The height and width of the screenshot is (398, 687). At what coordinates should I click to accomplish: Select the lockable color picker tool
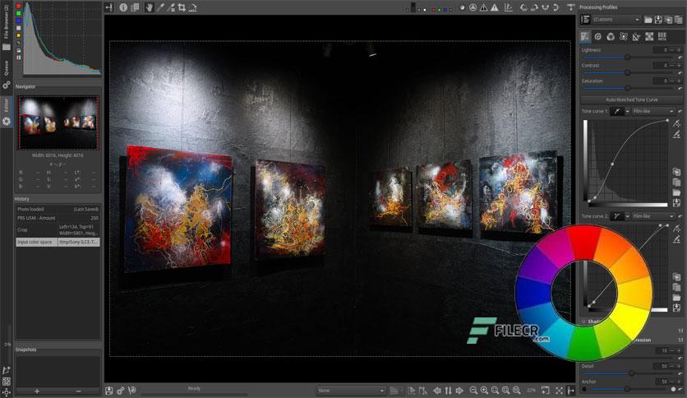(171, 7)
